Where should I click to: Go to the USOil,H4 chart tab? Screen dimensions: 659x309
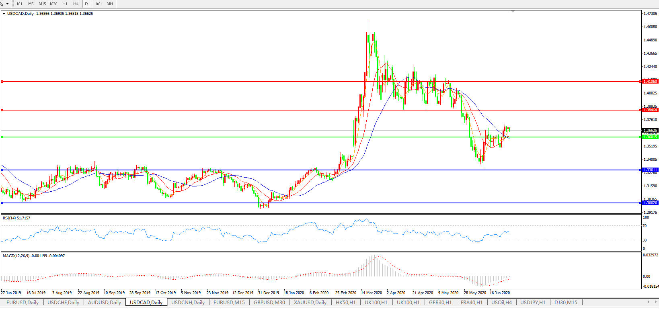pyautogui.click(x=501, y=303)
